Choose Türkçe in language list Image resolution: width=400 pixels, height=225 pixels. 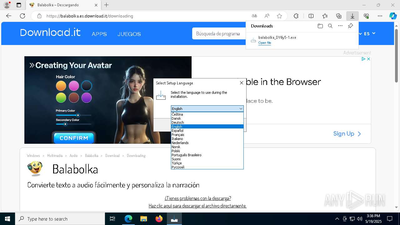tap(207, 163)
